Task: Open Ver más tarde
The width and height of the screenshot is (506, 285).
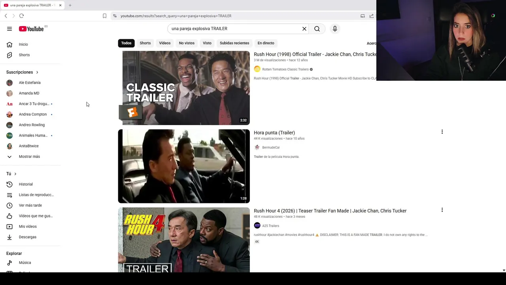Action: [30, 205]
